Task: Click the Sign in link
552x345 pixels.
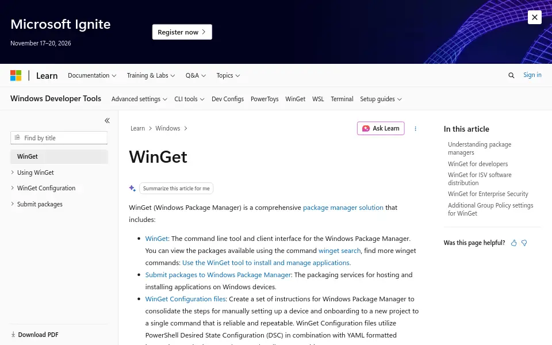Action: (x=532, y=75)
